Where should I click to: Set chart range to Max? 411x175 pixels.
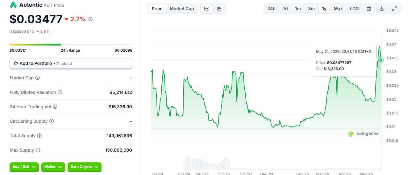[338, 9]
